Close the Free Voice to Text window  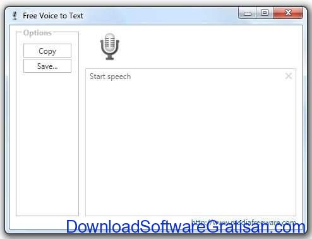click(x=288, y=13)
